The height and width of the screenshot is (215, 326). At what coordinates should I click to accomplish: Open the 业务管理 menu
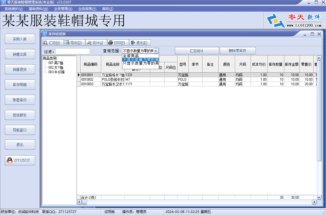click(x=63, y=9)
